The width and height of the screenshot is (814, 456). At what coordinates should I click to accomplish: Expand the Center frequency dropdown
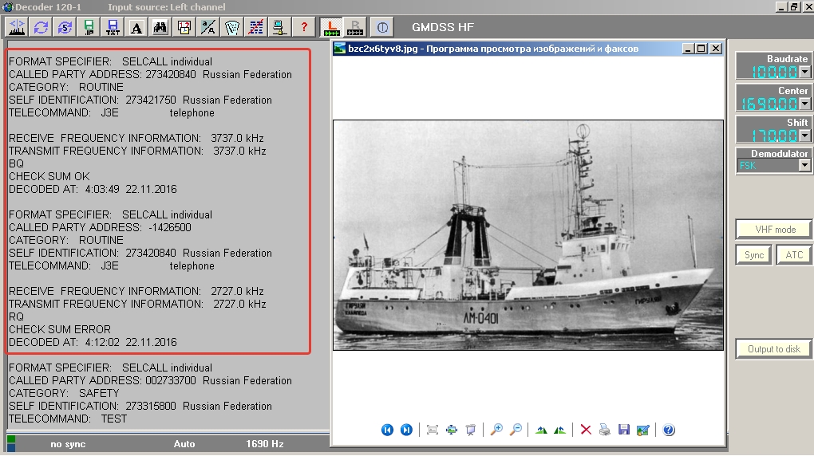[804, 104]
